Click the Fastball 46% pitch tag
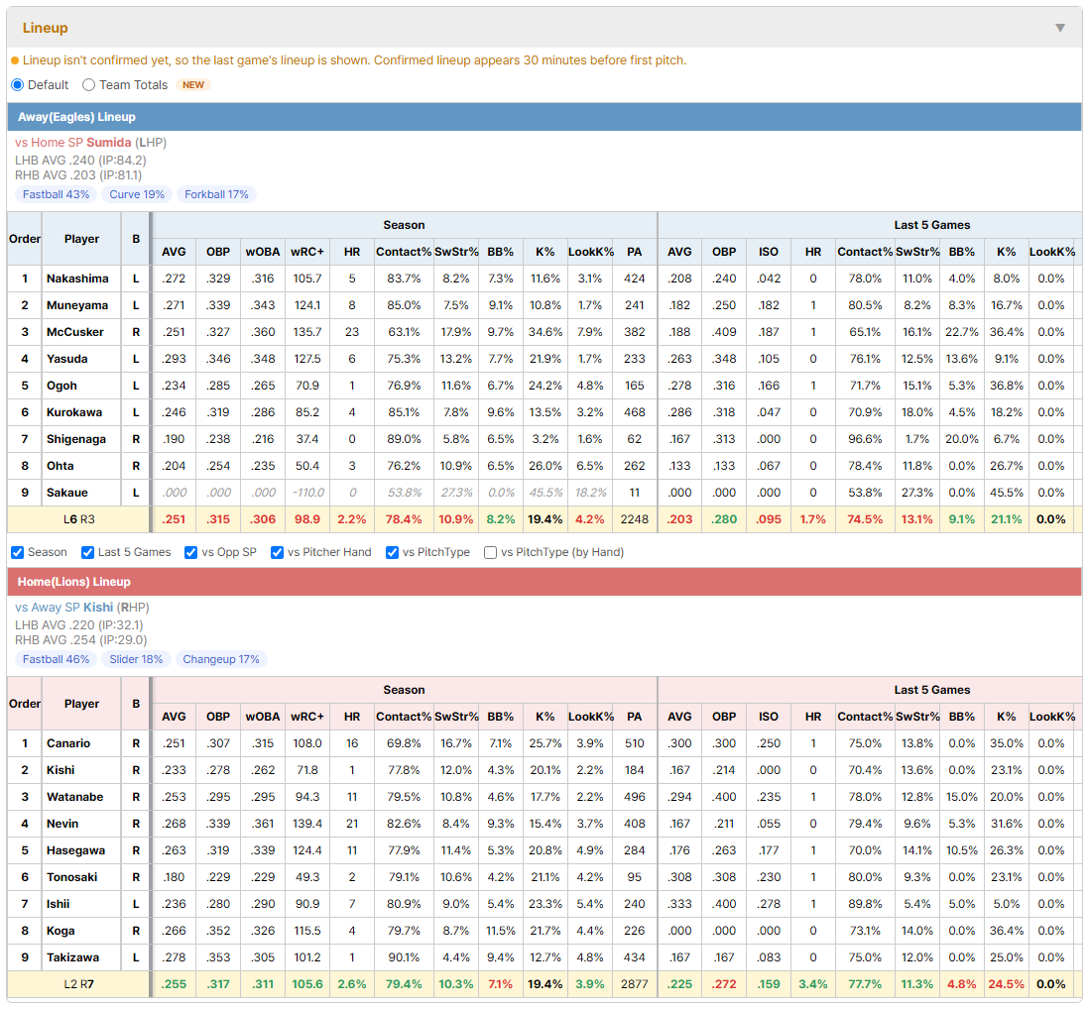Viewport: 1089px width, 1009px height. (x=56, y=659)
